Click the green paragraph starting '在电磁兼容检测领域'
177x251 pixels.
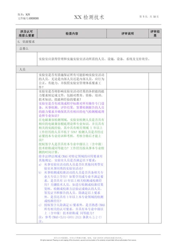(72, 130)
